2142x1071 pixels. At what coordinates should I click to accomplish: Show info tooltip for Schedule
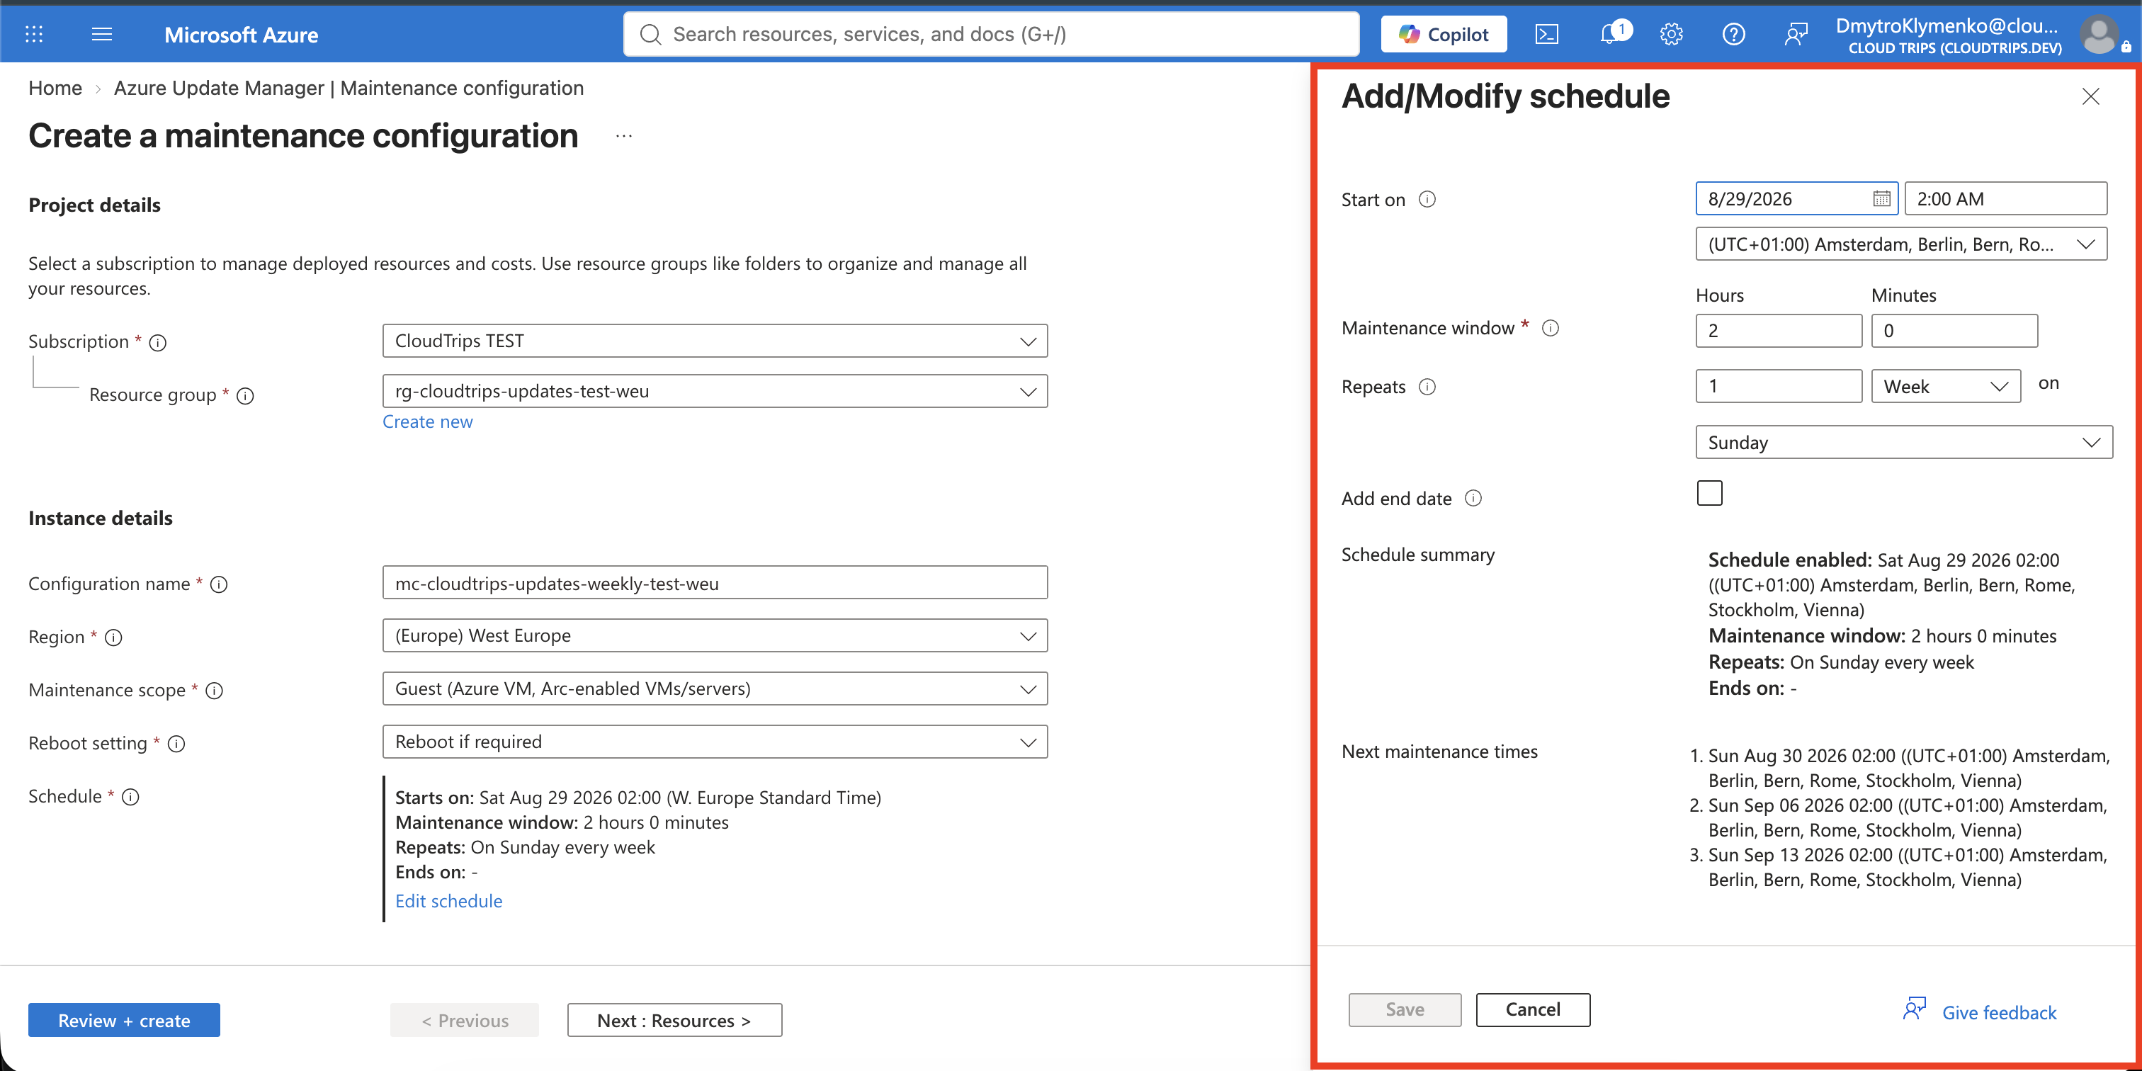point(130,798)
